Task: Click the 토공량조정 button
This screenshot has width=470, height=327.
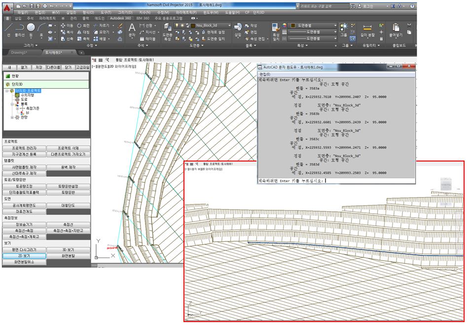Action: pos(24,186)
